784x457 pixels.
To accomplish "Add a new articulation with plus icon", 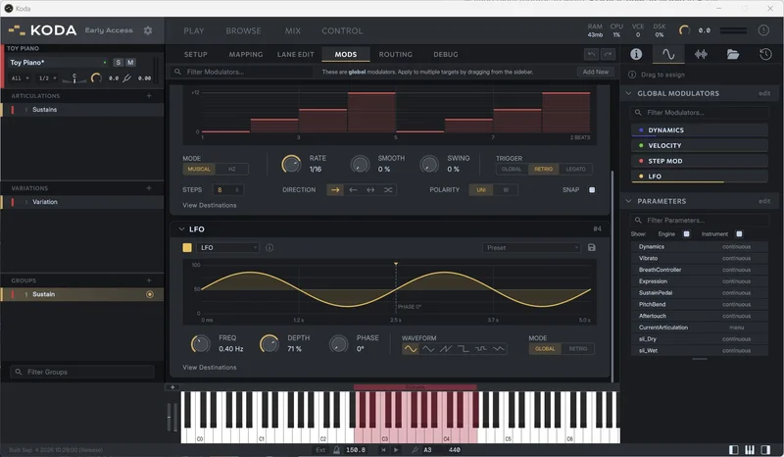I will coord(149,95).
